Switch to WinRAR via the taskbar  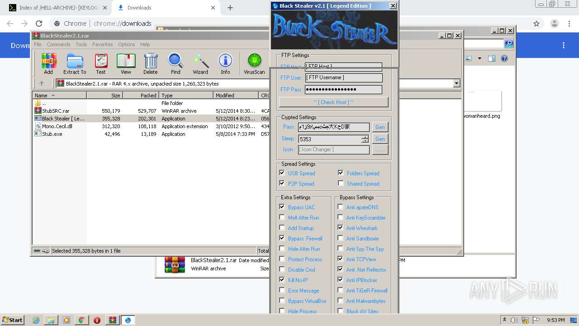coord(112,320)
